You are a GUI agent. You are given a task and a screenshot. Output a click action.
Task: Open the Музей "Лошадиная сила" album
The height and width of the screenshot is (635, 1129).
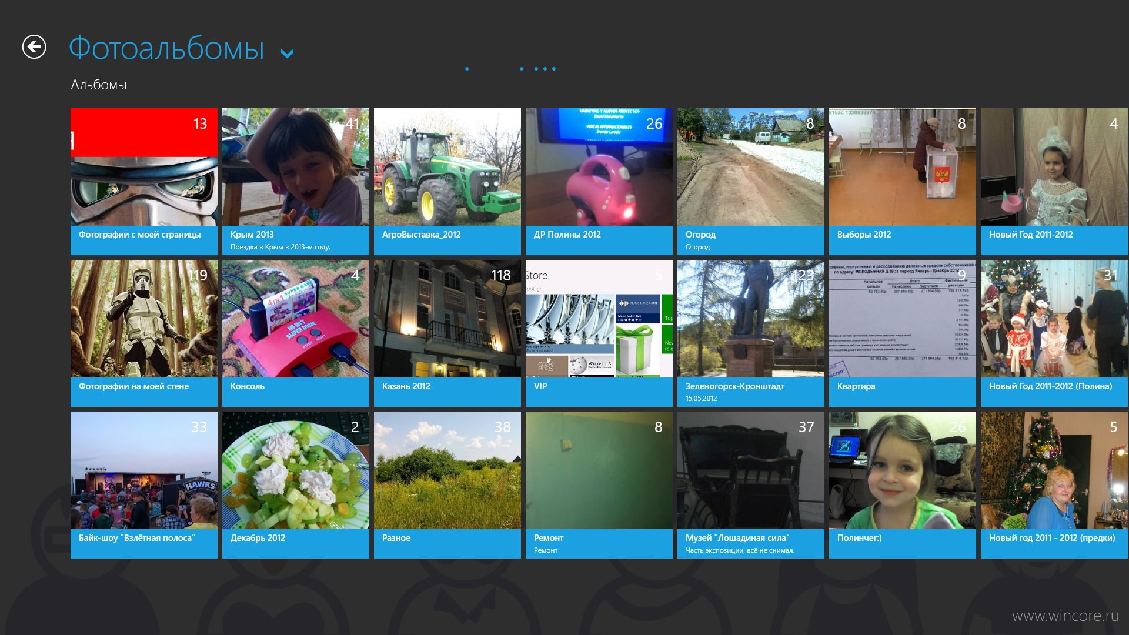click(x=751, y=484)
